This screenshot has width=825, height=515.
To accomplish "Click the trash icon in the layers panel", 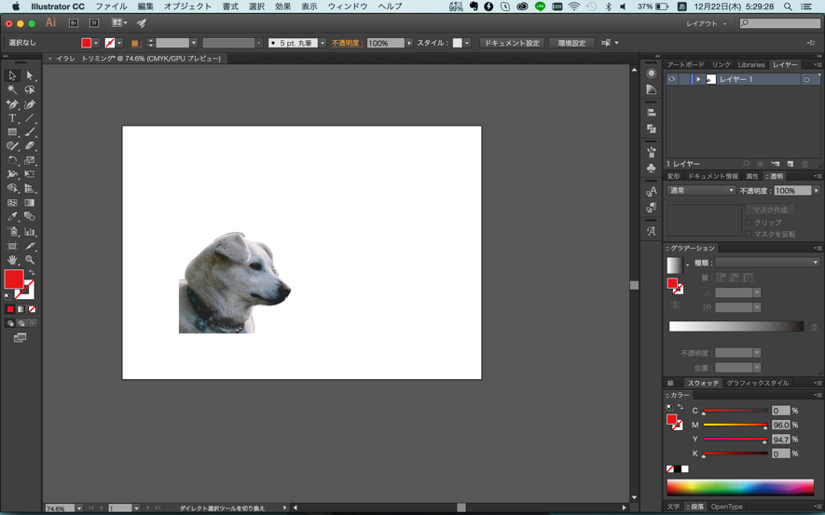I will [x=805, y=164].
